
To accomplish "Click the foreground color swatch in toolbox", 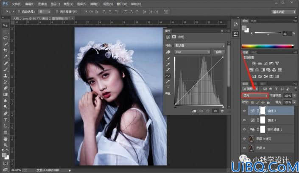I will coord(4,155).
